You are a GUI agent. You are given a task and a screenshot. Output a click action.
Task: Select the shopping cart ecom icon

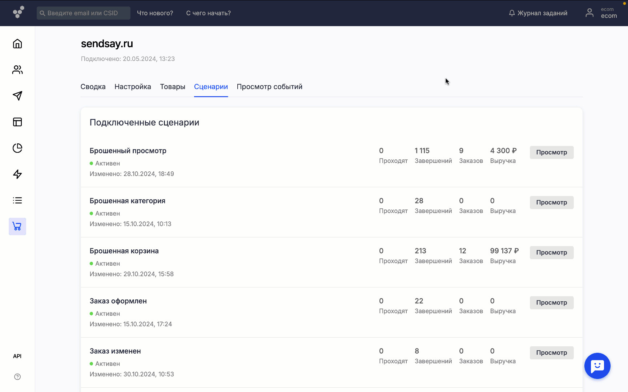pyautogui.click(x=17, y=226)
